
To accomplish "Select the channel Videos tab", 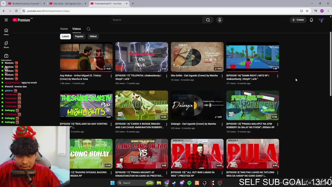I will [77, 29].
